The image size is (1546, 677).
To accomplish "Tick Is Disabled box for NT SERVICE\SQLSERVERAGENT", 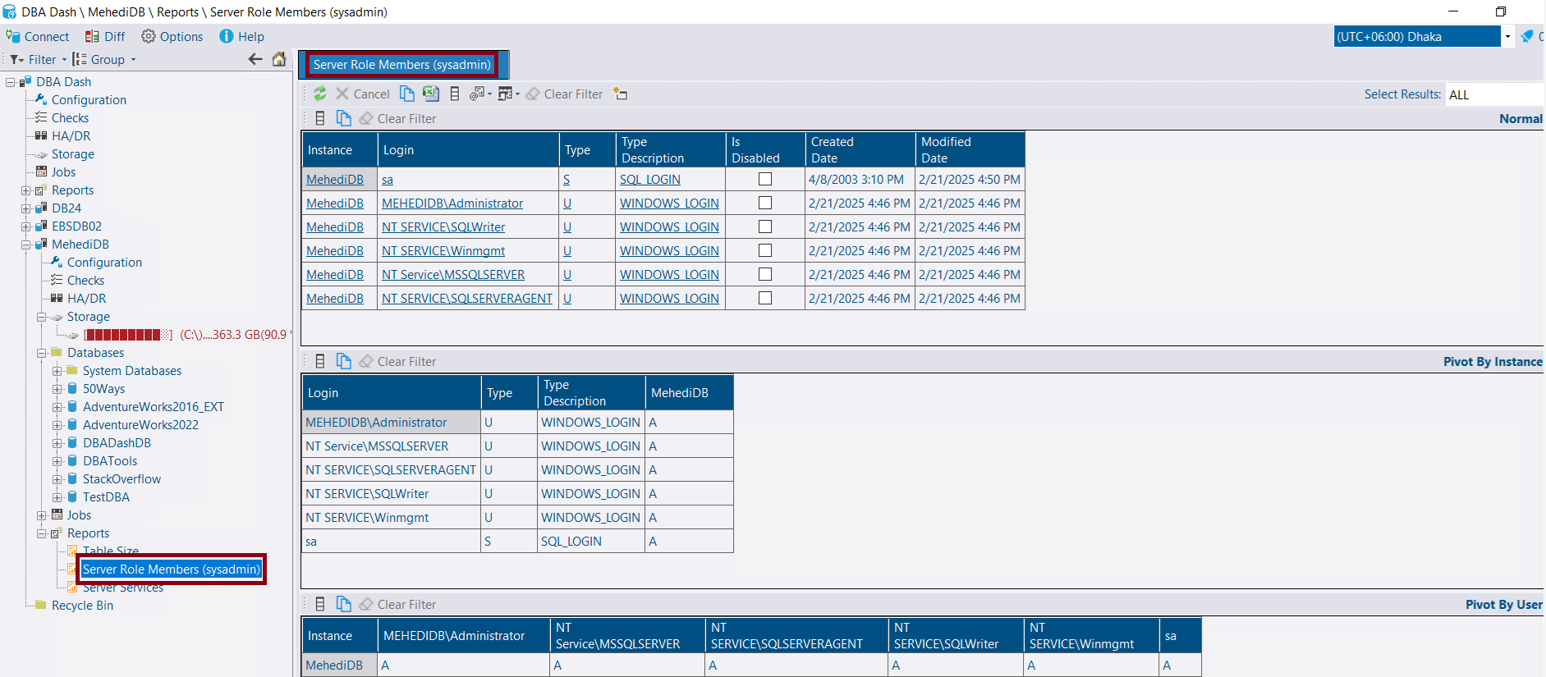I will pyautogui.click(x=765, y=298).
